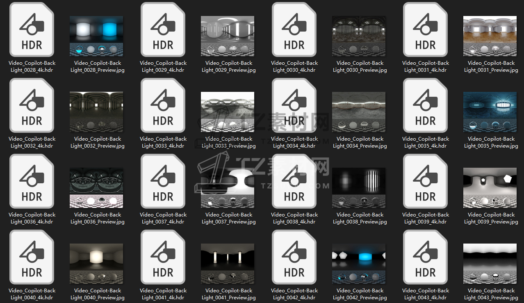Click the file name text BackLight_0034_Preview.jpg
The height and width of the screenshot is (303, 524).
click(360, 142)
